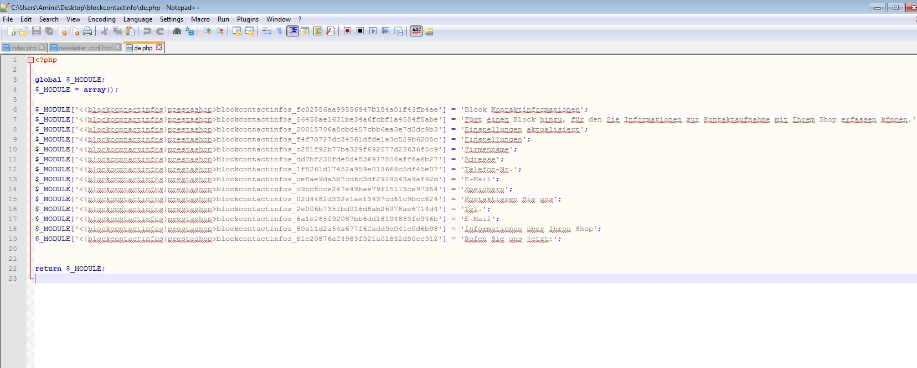Open the Edit menu
Viewport: 917px width, 368px height.
26,19
